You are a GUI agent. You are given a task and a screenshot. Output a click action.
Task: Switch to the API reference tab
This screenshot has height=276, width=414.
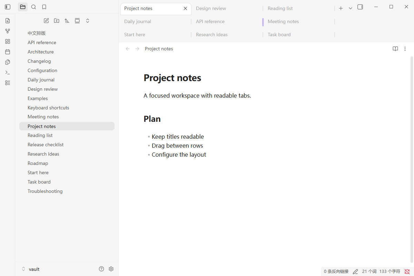(227, 21)
